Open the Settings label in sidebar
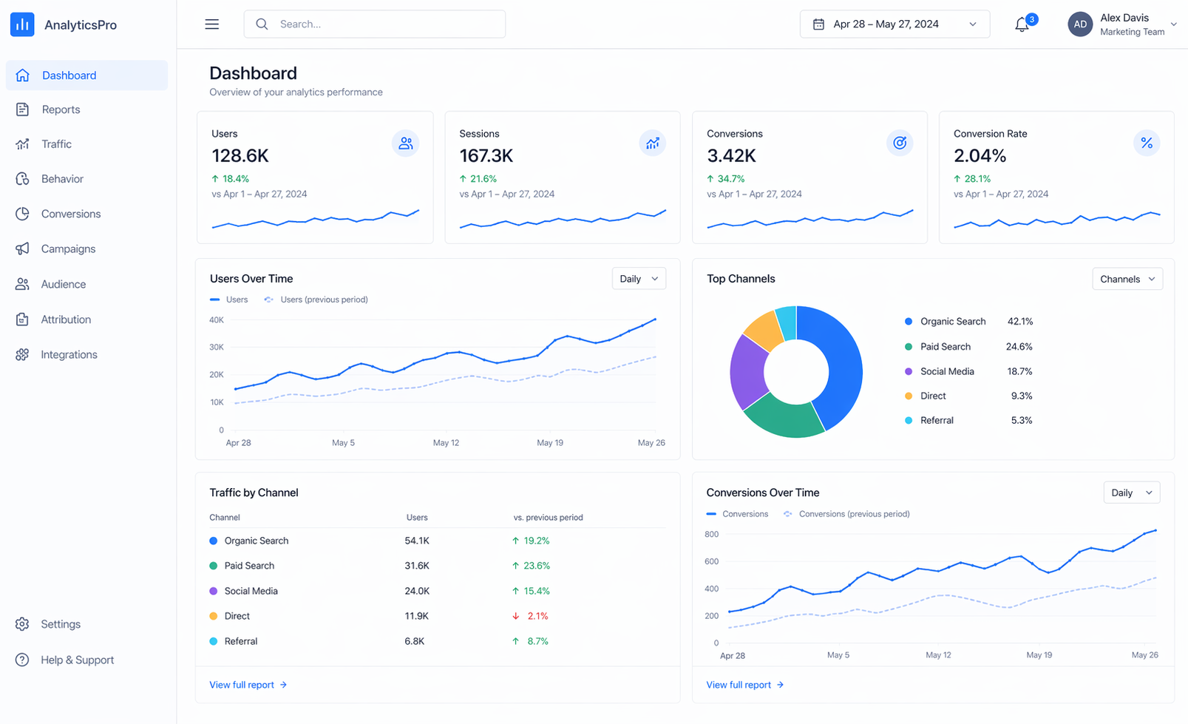This screenshot has width=1188, height=724. (x=61, y=624)
